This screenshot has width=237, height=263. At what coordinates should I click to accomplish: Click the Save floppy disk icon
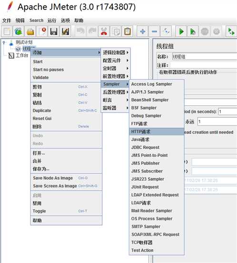pos(54,31)
